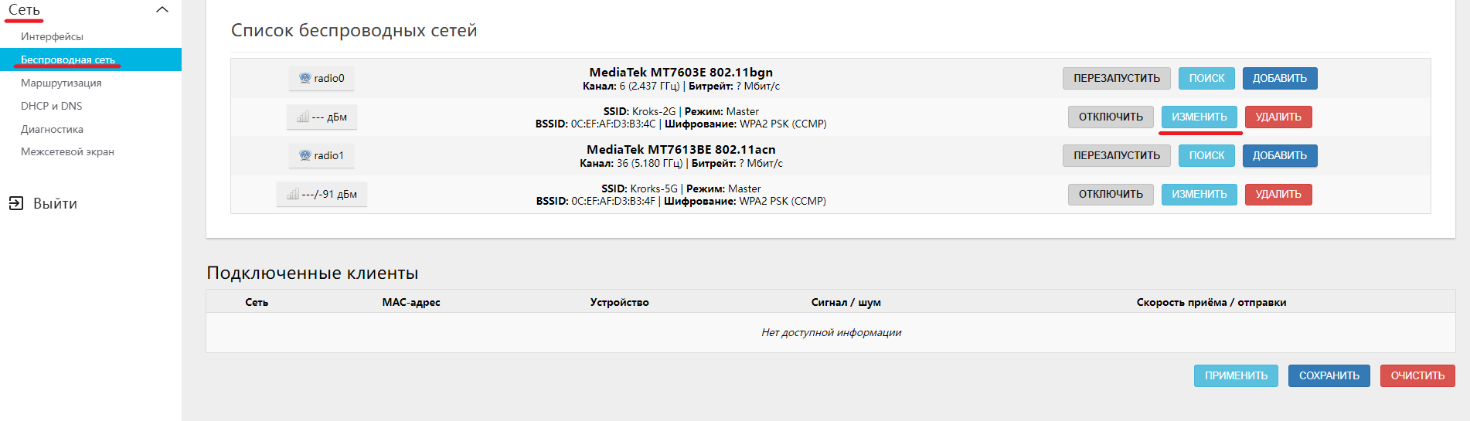
Task: Click the Kroks-2G signal strength badge
Action: [322, 117]
